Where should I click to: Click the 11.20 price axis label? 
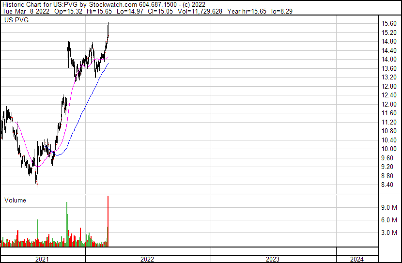(389, 122)
